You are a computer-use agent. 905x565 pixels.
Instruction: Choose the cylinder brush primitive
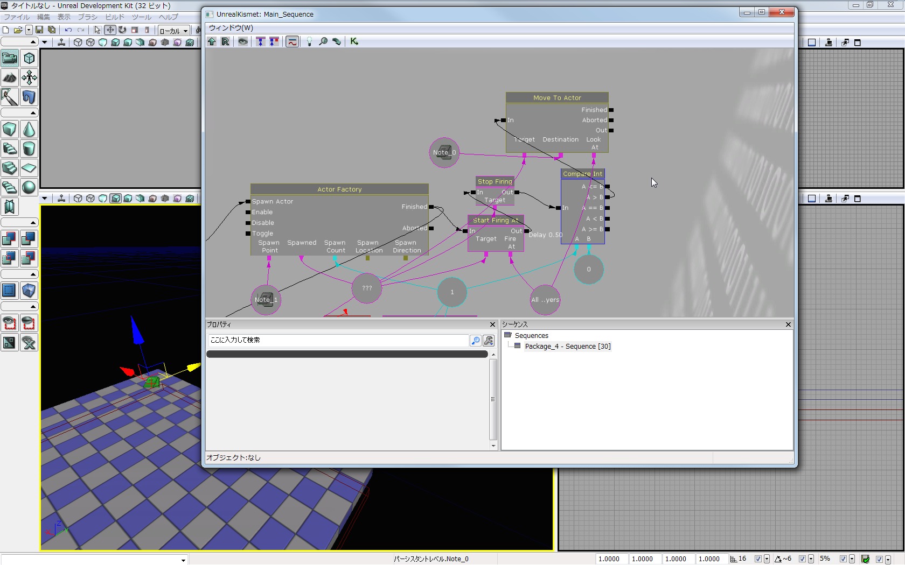click(29, 149)
